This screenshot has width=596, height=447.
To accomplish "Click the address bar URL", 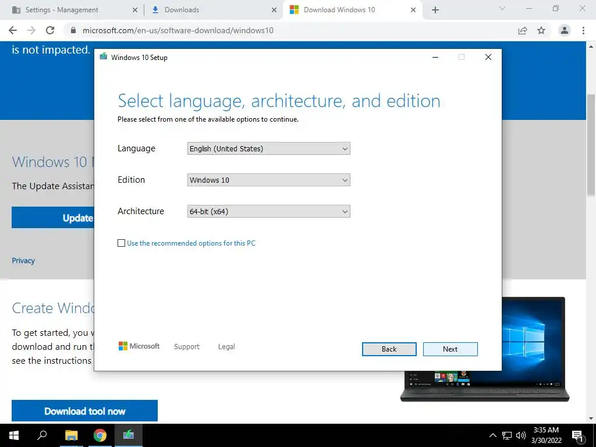I will [x=178, y=30].
